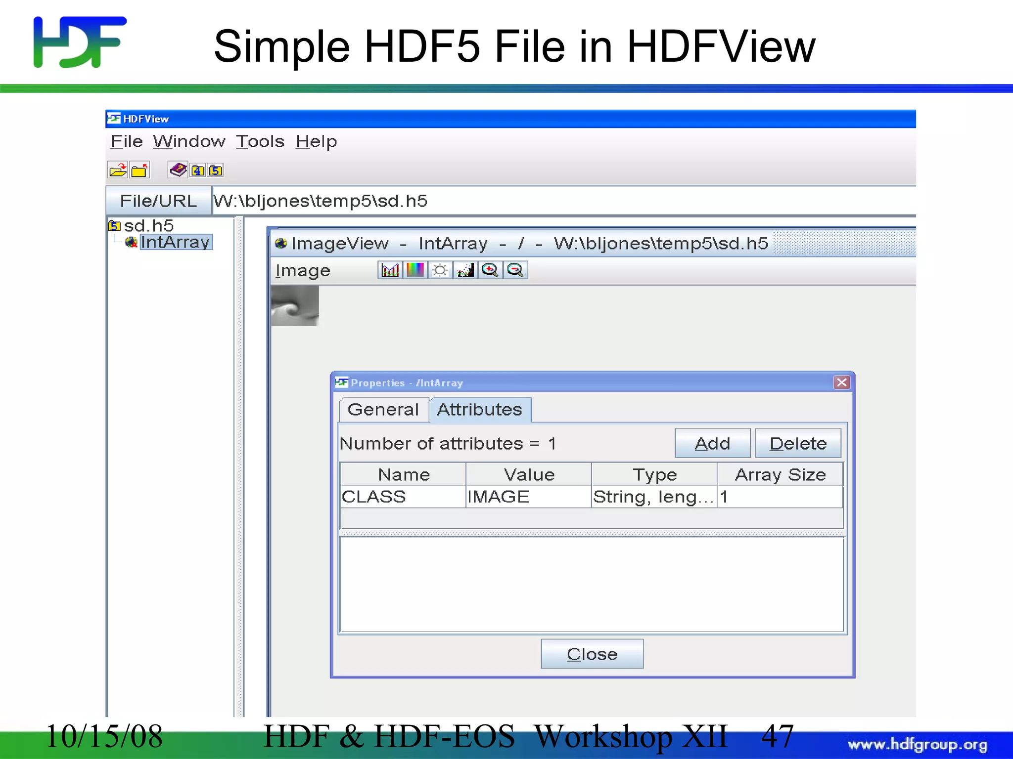
Task: Select the Attributes tab
Action: 480,410
